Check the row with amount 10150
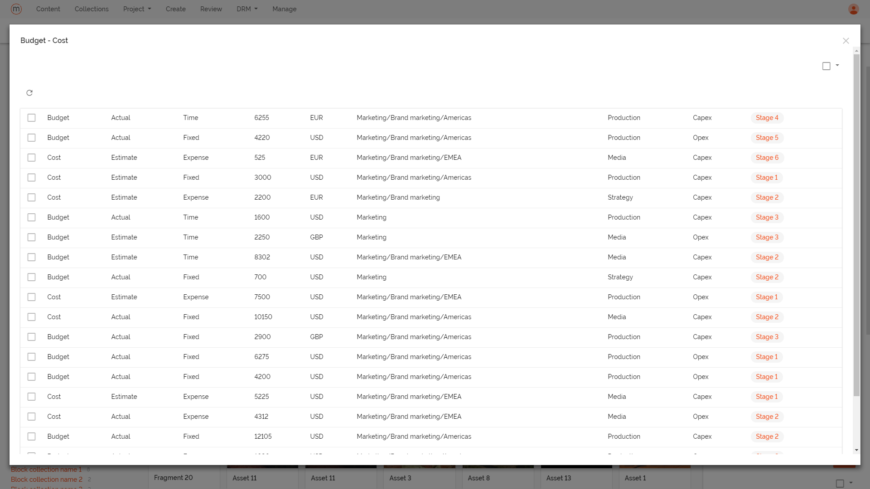Image resolution: width=870 pixels, height=489 pixels. (x=31, y=317)
